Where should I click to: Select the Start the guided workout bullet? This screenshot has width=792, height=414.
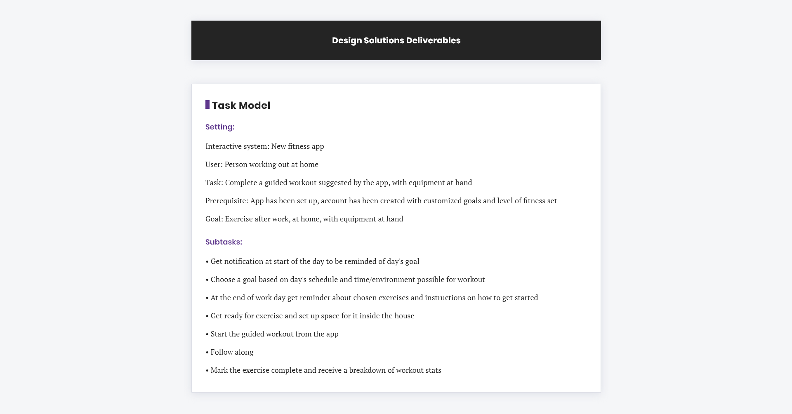click(x=272, y=334)
